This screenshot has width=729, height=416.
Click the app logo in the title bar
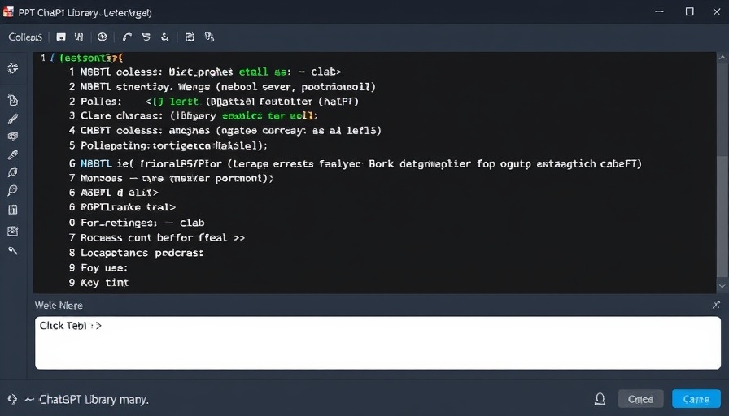point(8,12)
